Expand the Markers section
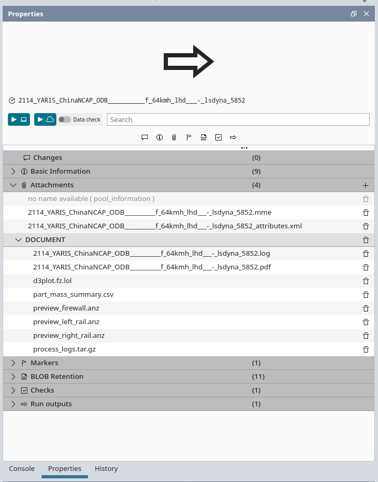The image size is (378, 482). pos(13,363)
